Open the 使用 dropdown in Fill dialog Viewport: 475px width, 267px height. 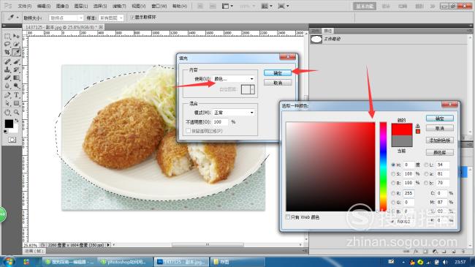[x=234, y=79]
